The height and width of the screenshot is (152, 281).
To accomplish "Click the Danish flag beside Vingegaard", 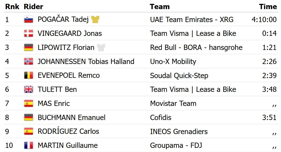I will tap(28, 33).
